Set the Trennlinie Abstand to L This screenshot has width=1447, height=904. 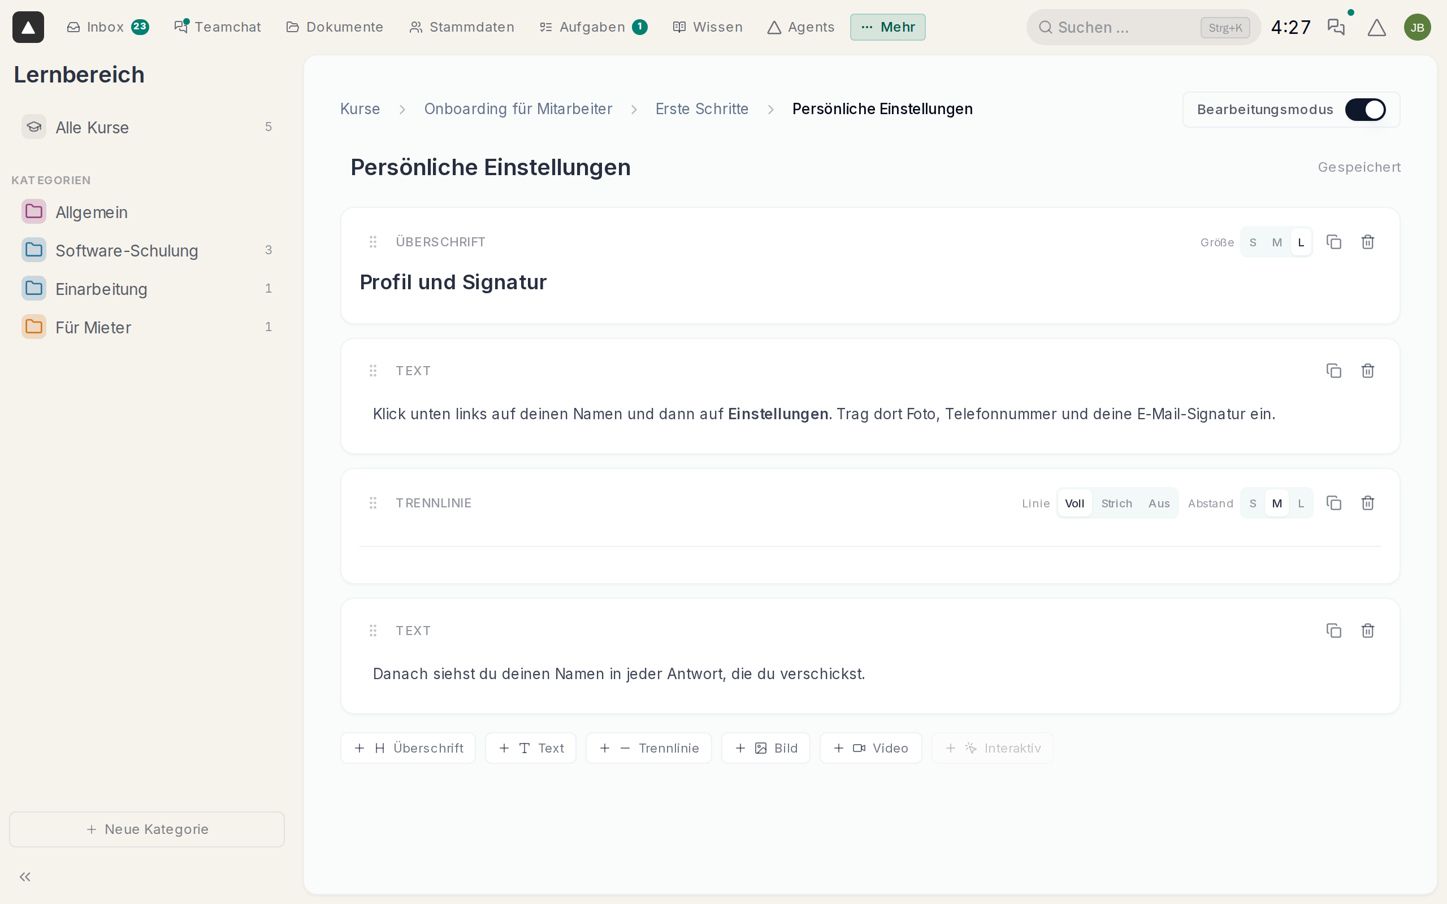coord(1301,503)
